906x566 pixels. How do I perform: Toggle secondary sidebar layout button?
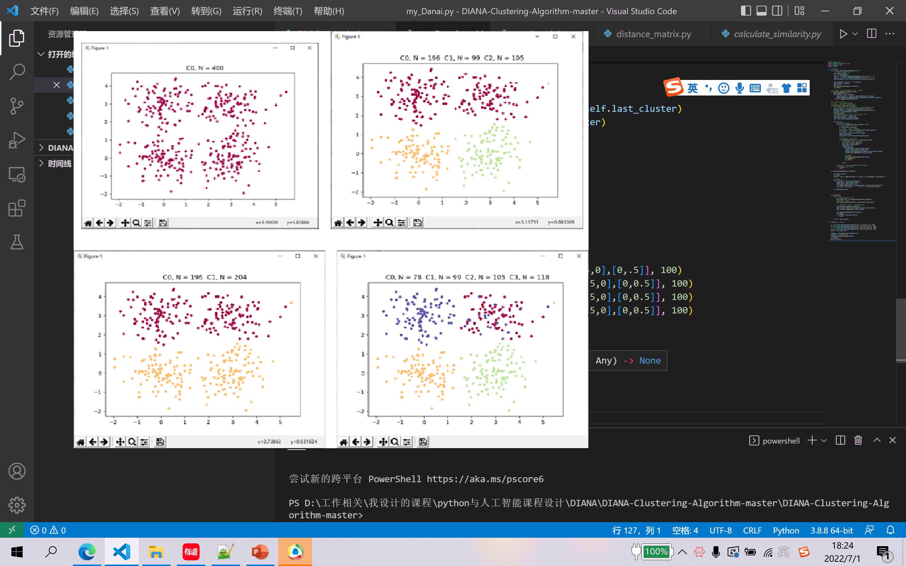[777, 11]
